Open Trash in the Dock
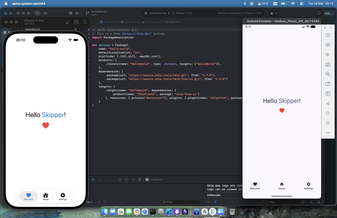Screen dimensions: 337x218 pos(232,212)
